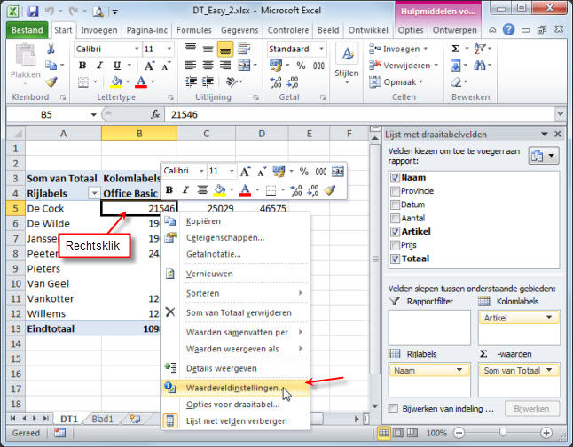Screen dimensions: 573x447
Task: Check the Aantal field checkbox
Action: point(395,218)
